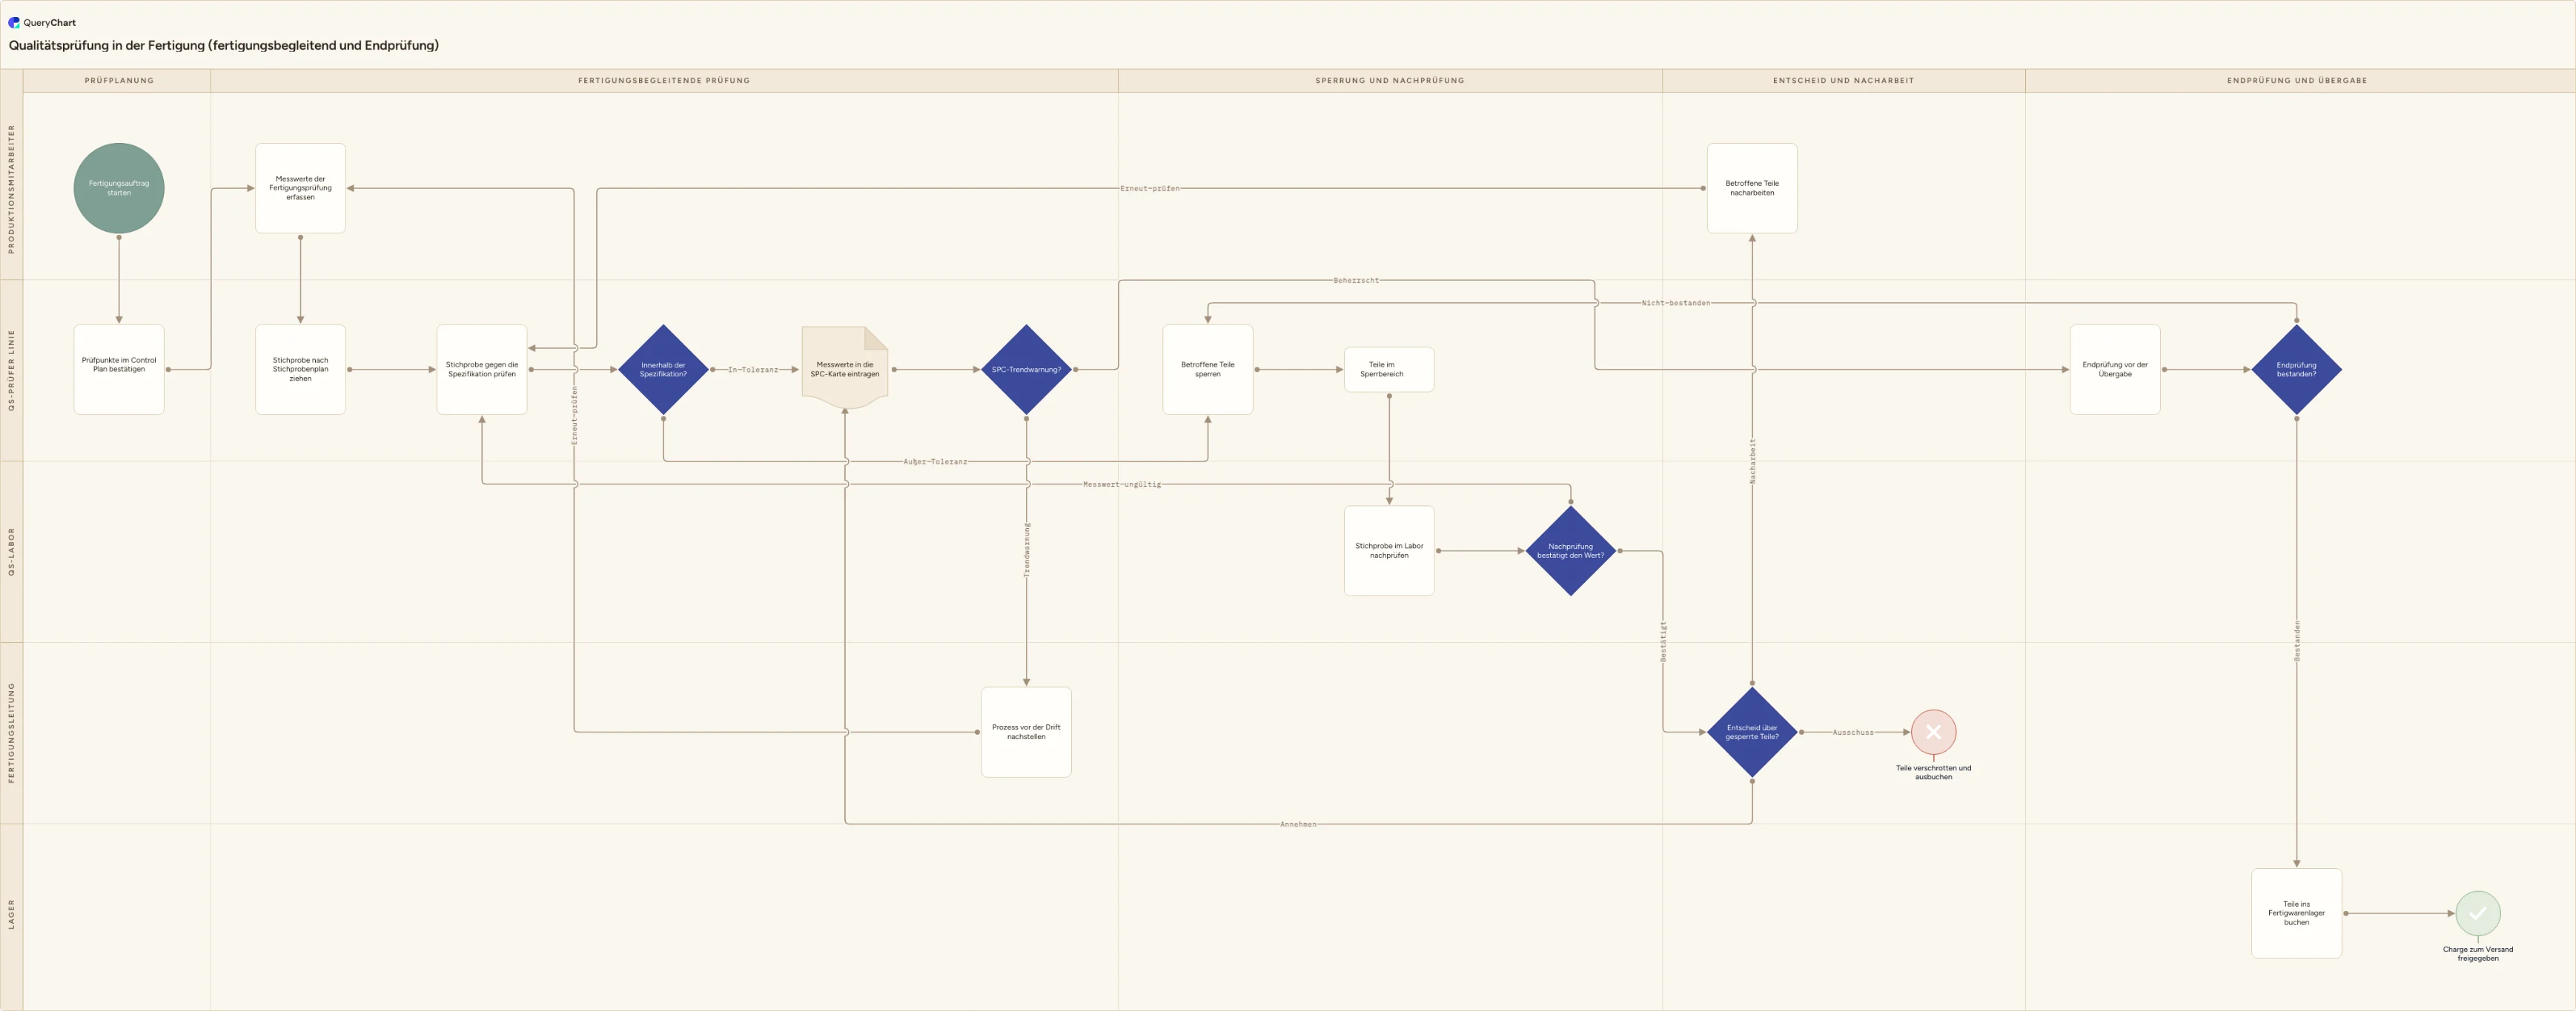Viewport: 2576px width, 1011px height.
Task: Select 'Teile ins Fertigwarenlager buchen' node
Action: [x=2296, y=913]
